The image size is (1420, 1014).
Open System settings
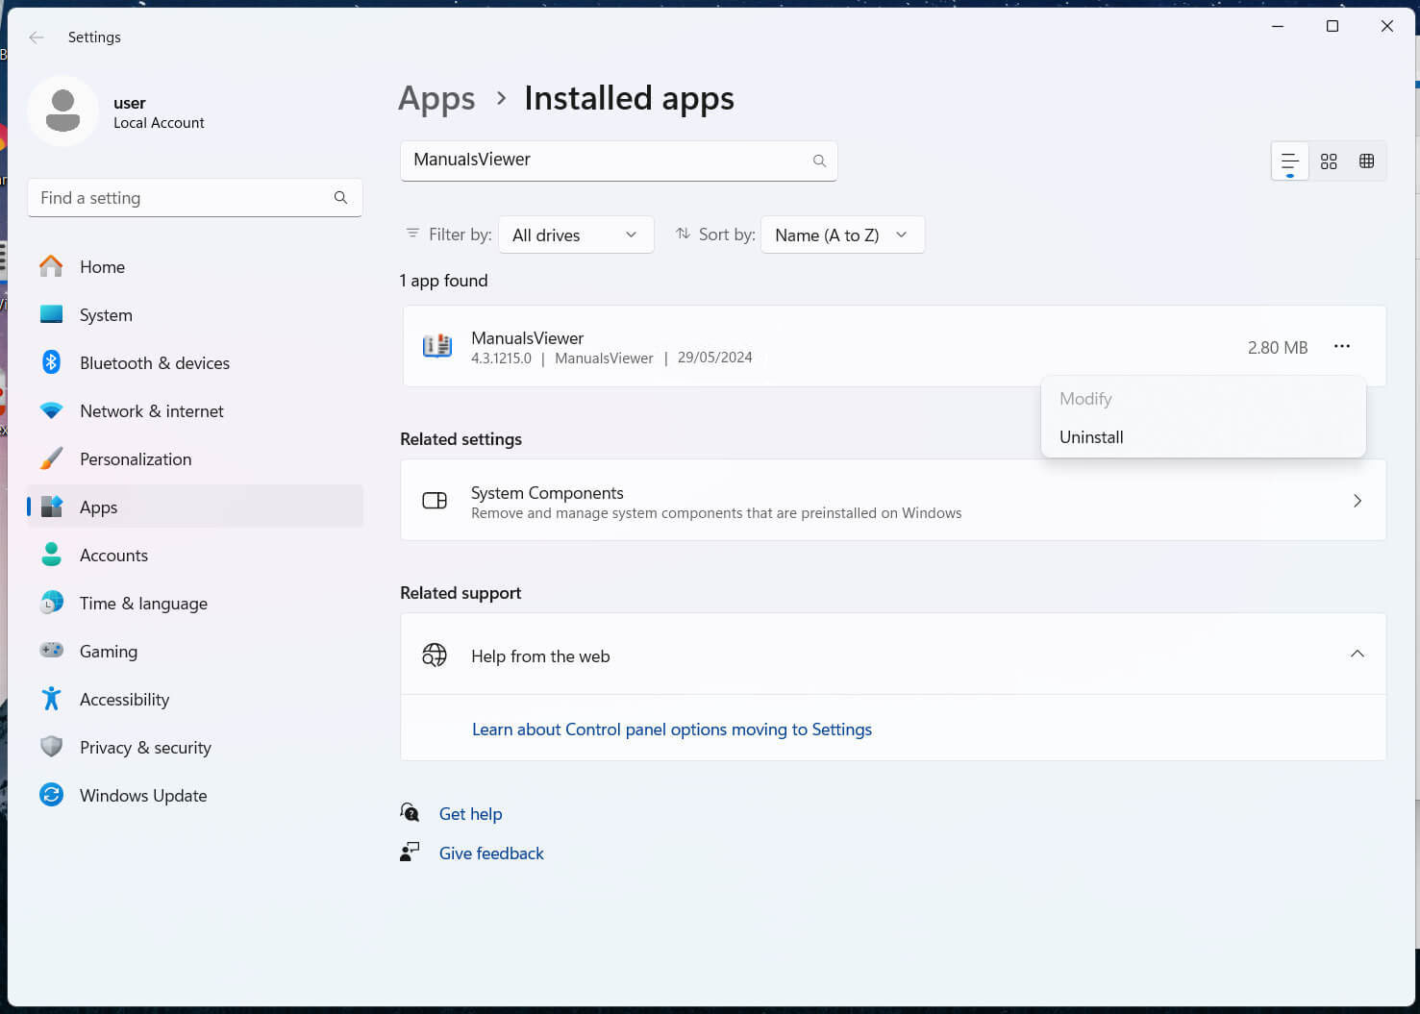tap(195, 315)
